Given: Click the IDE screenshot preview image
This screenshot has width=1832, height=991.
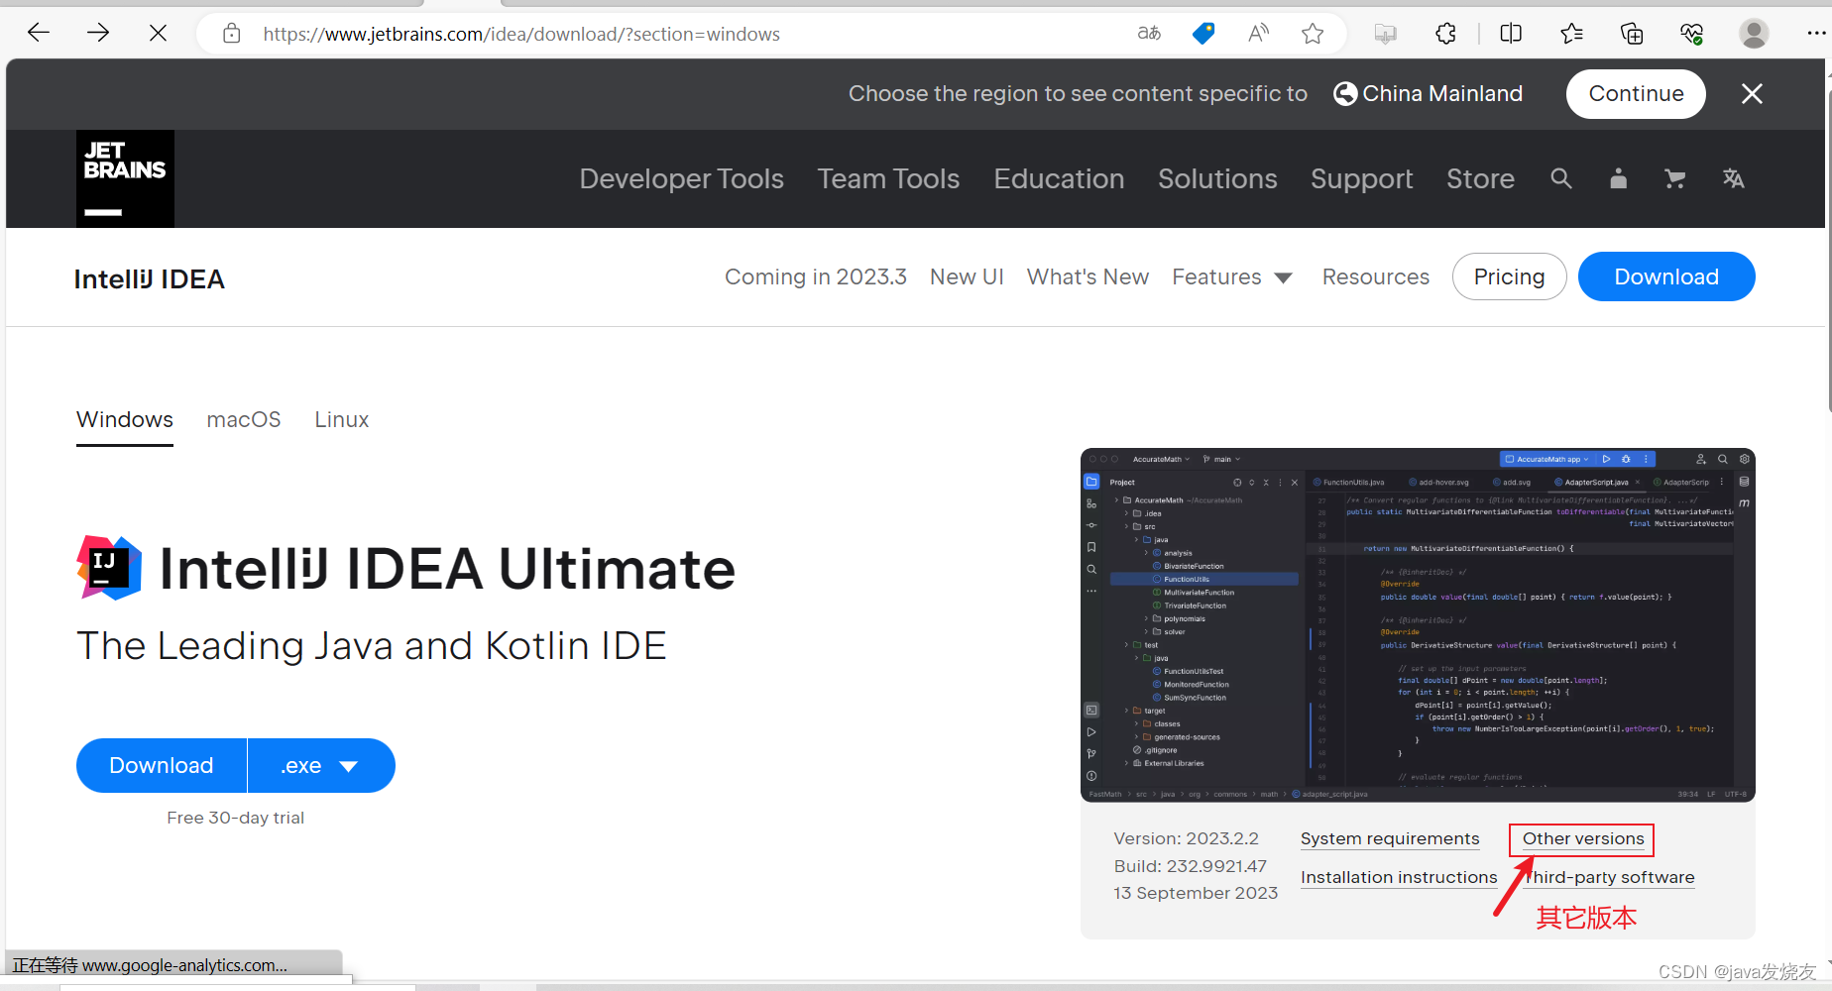Looking at the screenshot, I should tap(1418, 625).
